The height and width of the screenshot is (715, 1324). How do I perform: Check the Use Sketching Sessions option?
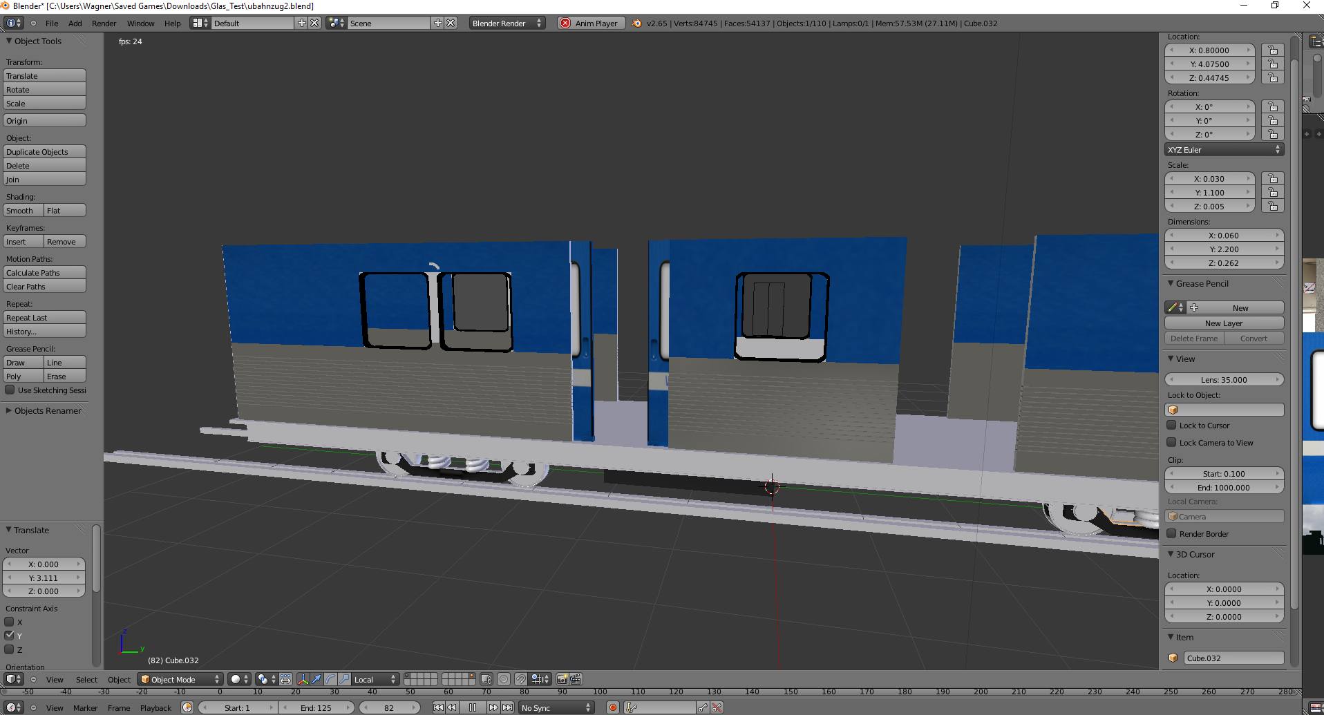click(x=10, y=390)
